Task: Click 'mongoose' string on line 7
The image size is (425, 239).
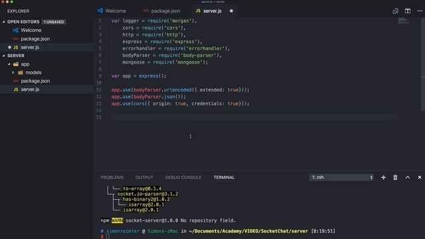Action: coord(189,62)
